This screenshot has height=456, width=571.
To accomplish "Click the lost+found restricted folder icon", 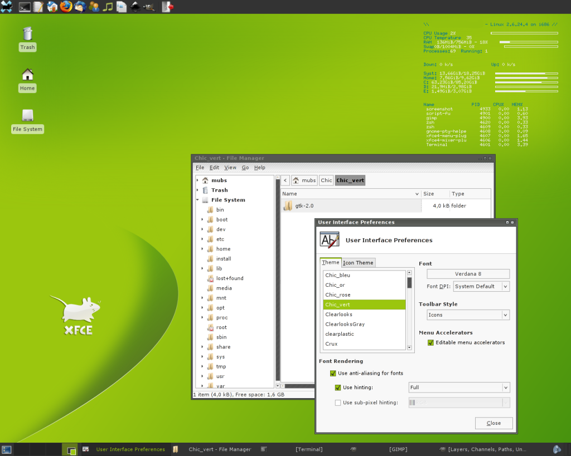I will (x=210, y=278).
